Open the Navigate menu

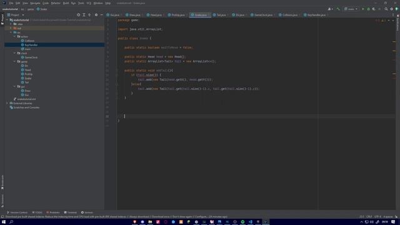[x=35, y=3]
